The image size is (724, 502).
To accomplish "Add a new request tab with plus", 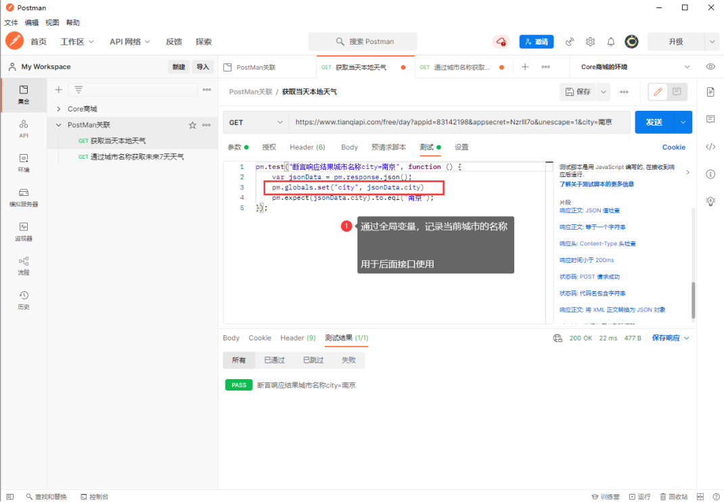I will point(525,67).
